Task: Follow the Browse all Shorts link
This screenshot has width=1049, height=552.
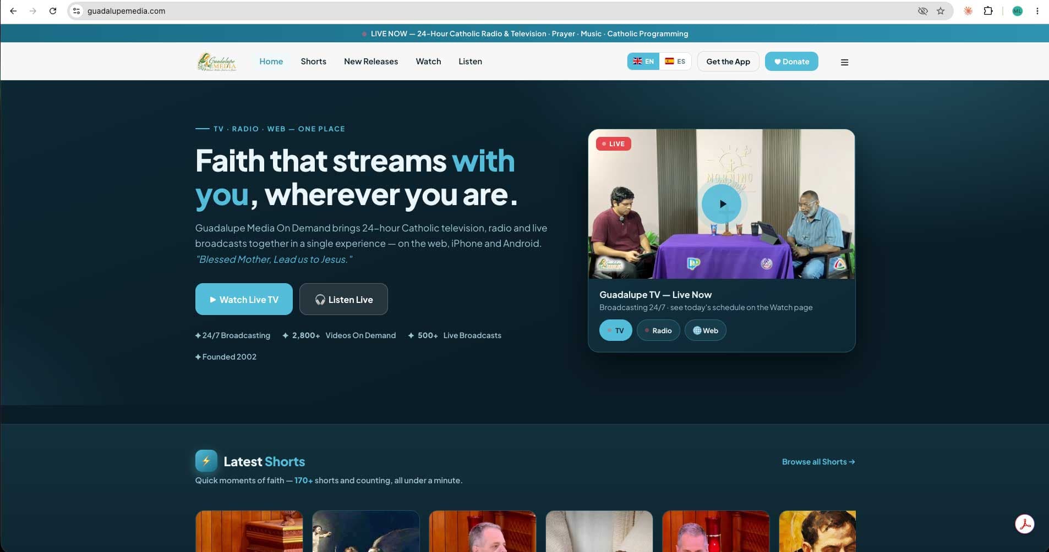Action: coord(818,462)
